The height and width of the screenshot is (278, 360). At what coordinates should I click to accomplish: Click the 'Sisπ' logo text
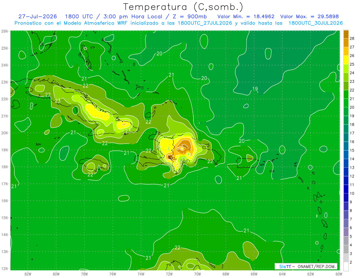[285, 266]
